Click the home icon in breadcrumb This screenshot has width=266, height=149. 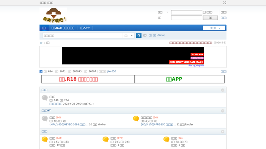coord(41,43)
